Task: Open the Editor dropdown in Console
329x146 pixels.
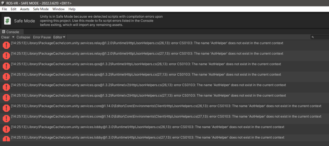Action: pyautogui.click(x=59, y=37)
